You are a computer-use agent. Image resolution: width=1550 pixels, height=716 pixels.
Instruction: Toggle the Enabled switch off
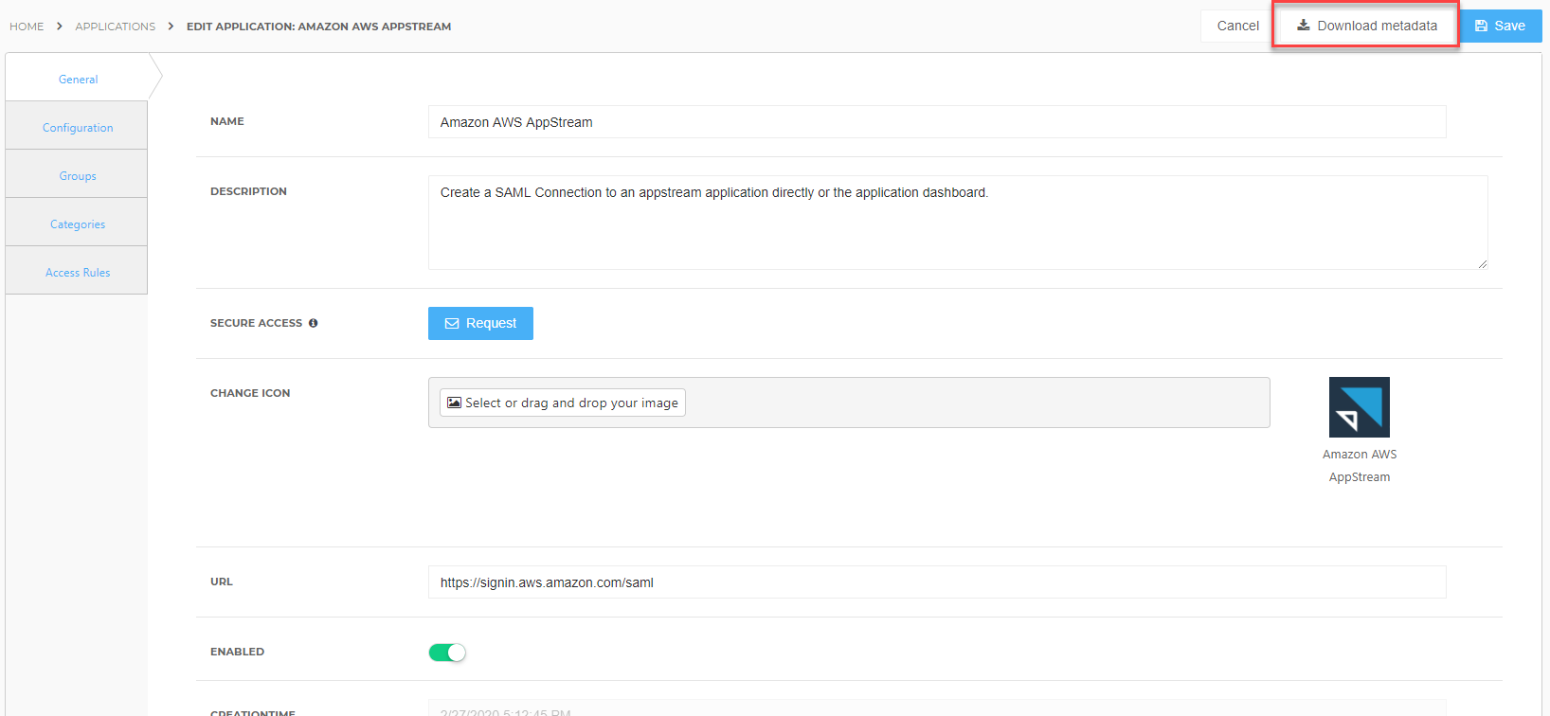pyautogui.click(x=447, y=653)
